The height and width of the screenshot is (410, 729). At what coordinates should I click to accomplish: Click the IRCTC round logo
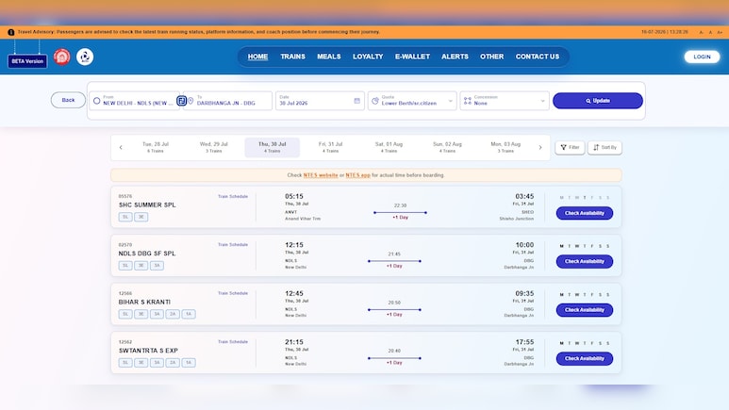pos(85,57)
